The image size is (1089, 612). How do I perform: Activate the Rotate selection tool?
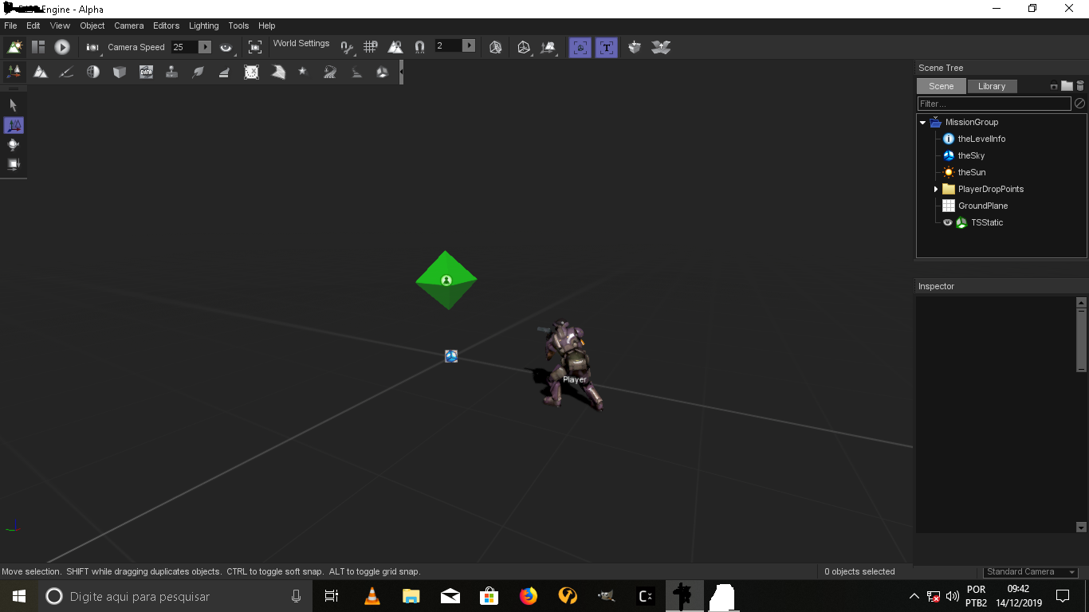(13, 145)
